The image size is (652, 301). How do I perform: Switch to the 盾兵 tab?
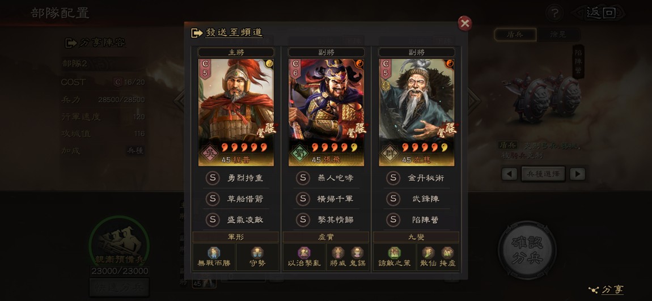click(x=515, y=35)
